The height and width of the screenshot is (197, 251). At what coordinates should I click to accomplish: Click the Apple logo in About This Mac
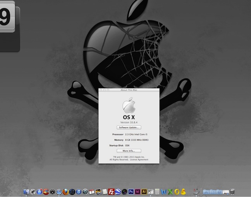[x=129, y=105]
